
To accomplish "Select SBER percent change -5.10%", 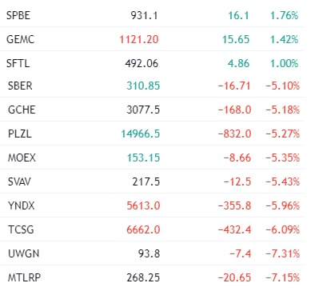I will pos(282,86).
